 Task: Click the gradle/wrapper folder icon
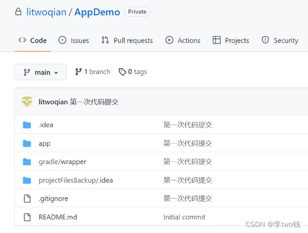27,162
